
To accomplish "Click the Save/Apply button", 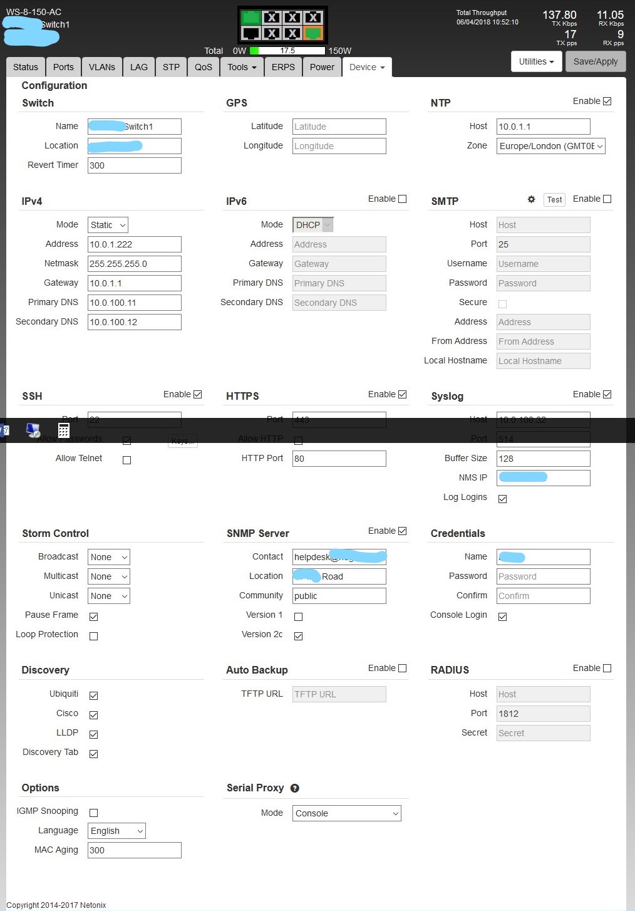I will click(x=595, y=61).
